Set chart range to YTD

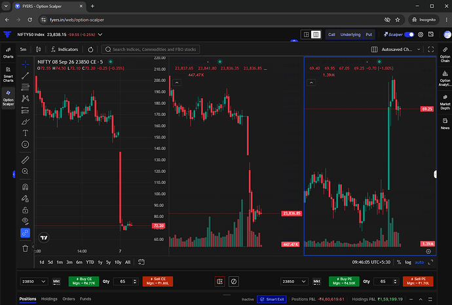click(90, 262)
